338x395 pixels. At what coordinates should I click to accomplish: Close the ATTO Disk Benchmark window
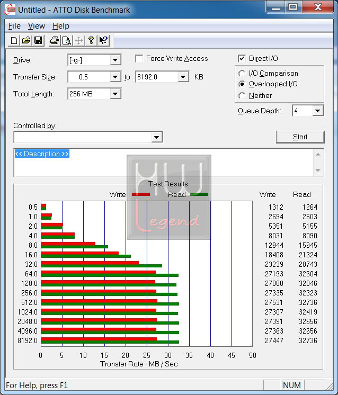(x=317, y=7)
